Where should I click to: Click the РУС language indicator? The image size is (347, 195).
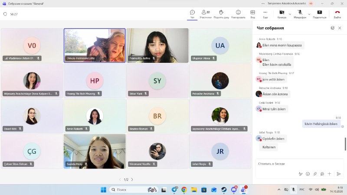[302, 189]
